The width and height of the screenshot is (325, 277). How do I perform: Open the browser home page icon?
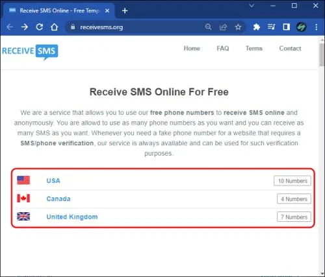tap(54, 27)
